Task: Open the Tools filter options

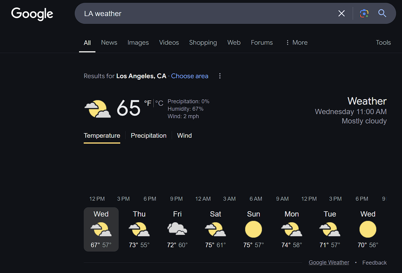Action: click(x=383, y=43)
